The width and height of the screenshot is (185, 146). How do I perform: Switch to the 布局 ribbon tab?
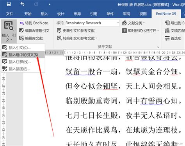pyautogui.click(x=77, y=14)
